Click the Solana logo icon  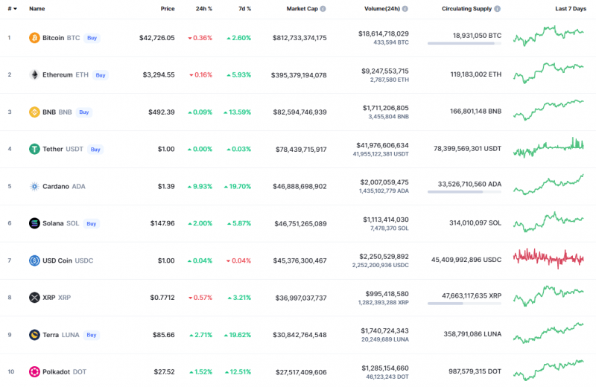(x=34, y=223)
